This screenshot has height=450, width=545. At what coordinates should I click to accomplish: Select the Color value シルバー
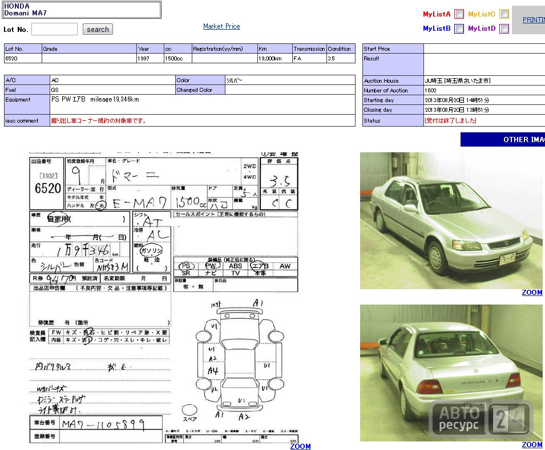(234, 80)
